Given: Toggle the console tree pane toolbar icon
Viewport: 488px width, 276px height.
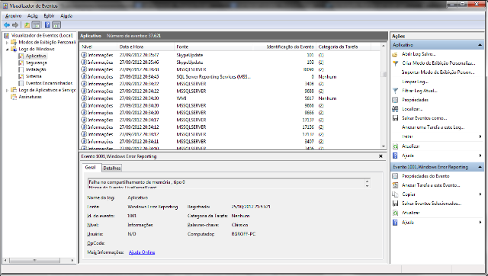Looking at the screenshot, I should click(x=36, y=25).
